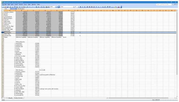The height and width of the screenshot is (102, 179).
Task: Select the row 17 header
Action: [3, 37]
